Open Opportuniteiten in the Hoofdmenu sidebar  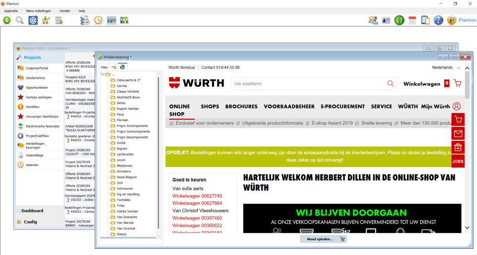[39, 88]
